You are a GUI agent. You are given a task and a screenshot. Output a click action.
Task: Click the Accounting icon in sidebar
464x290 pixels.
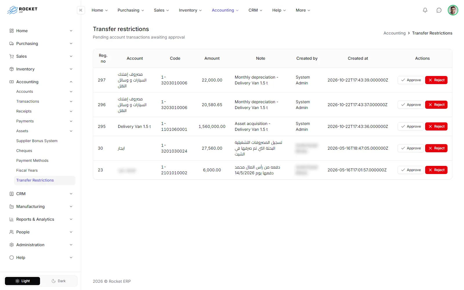tap(12, 82)
